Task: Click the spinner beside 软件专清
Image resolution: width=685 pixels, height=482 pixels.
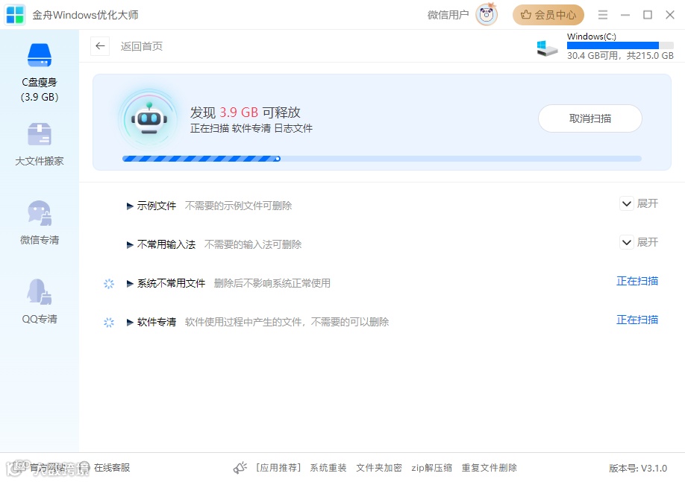Action: click(x=109, y=323)
